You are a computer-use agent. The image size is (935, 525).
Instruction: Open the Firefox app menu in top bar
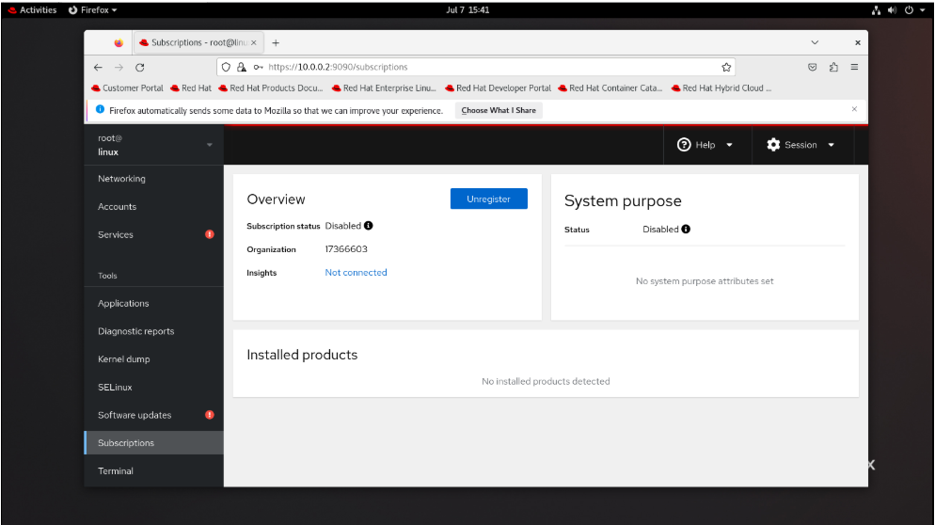(x=93, y=10)
